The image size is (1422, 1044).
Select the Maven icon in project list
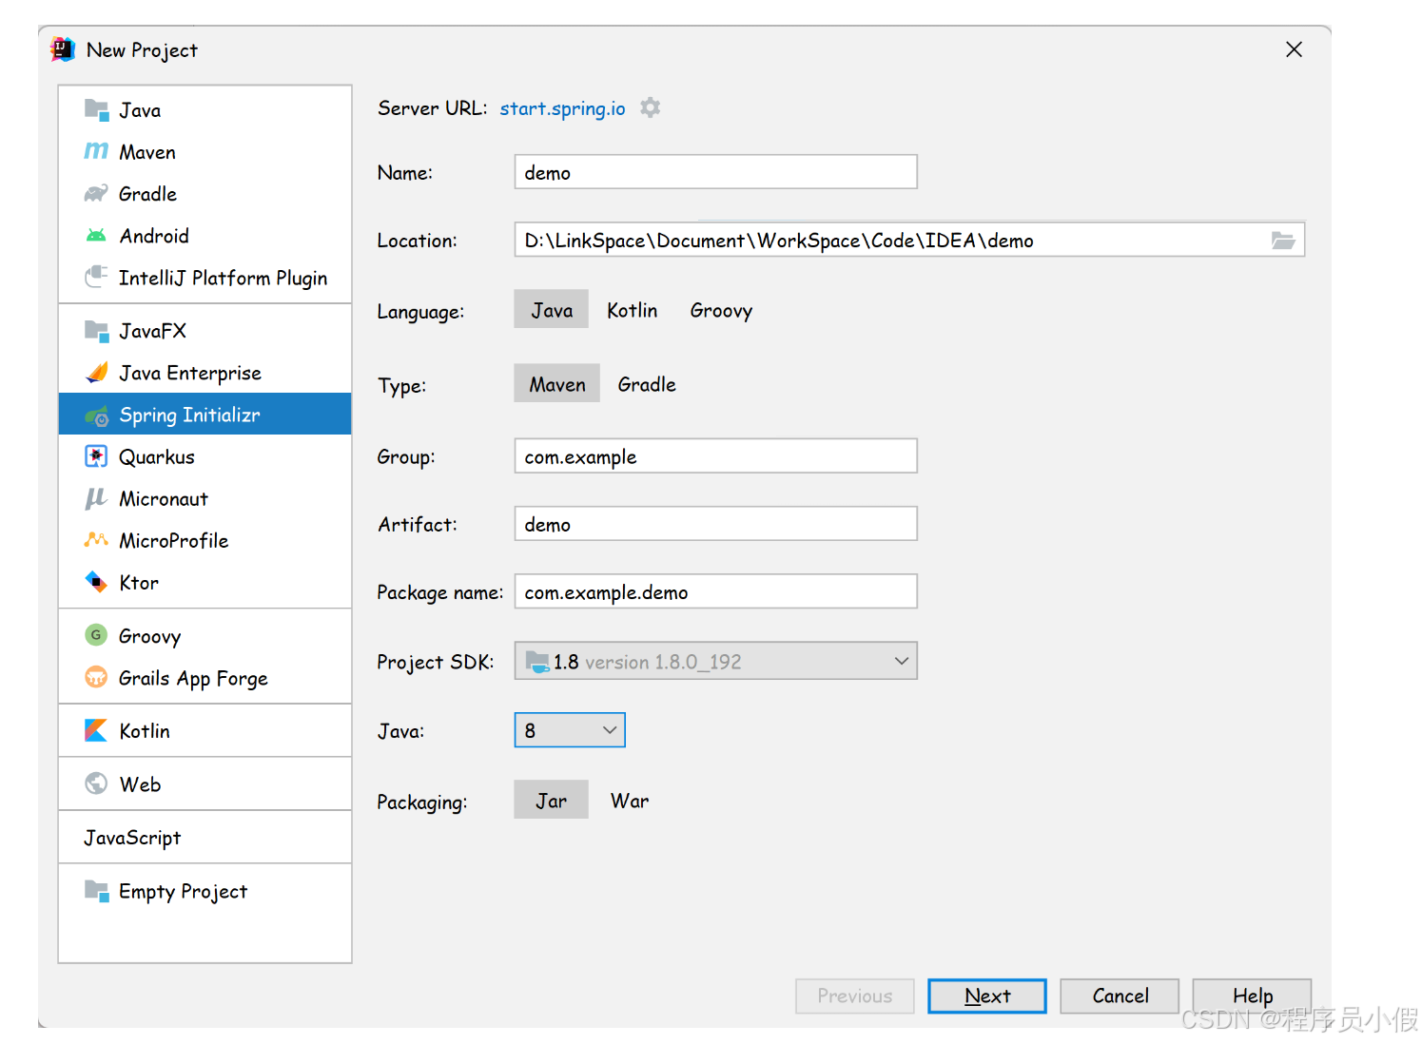pyautogui.click(x=96, y=152)
